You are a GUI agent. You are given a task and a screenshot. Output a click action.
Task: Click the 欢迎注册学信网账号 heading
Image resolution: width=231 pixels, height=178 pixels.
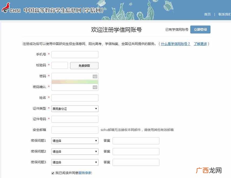tap(116, 30)
